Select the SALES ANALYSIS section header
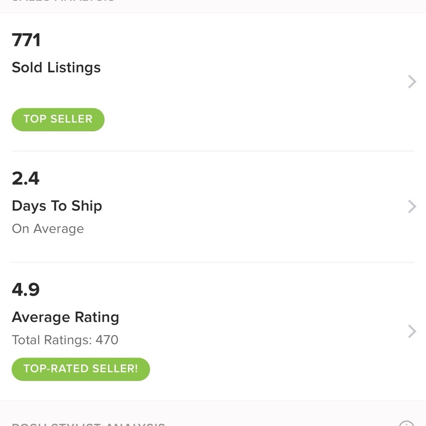The height and width of the screenshot is (426, 426). pyautogui.click(x=62, y=1)
